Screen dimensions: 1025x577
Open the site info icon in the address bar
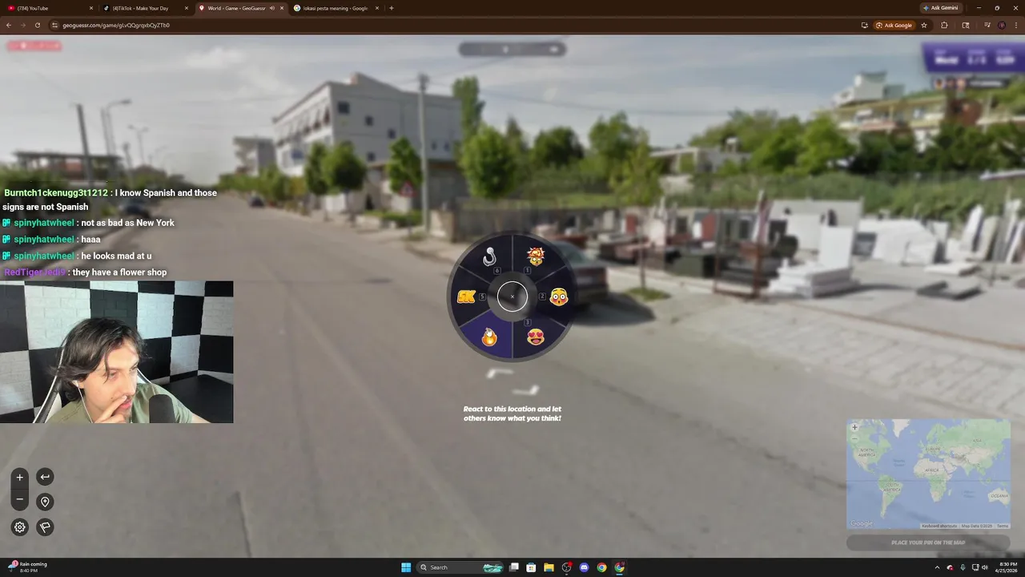pyautogui.click(x=55, y=25)
